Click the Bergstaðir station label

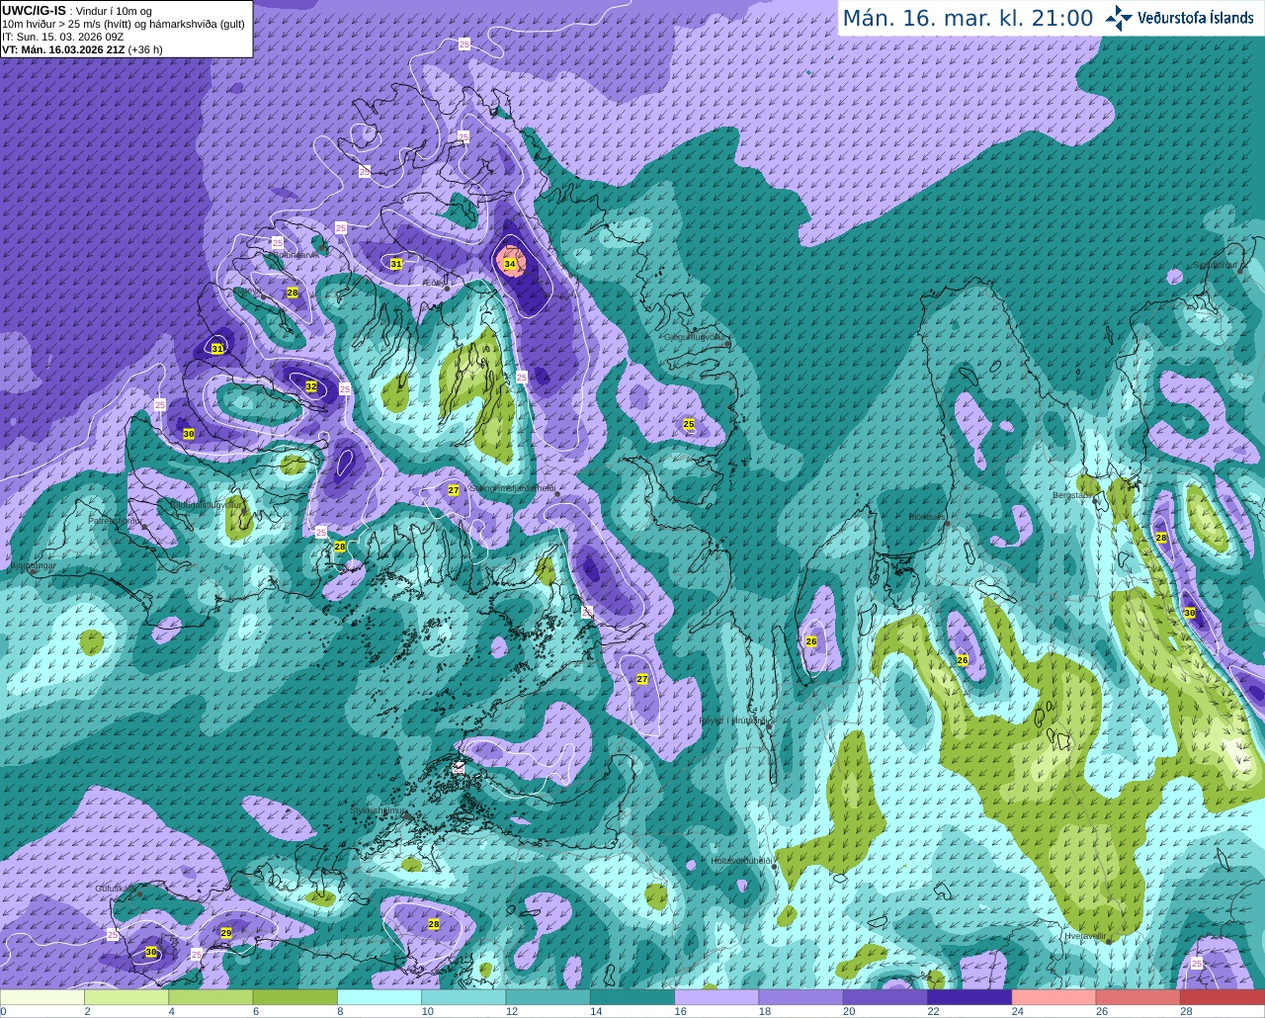1074,495
